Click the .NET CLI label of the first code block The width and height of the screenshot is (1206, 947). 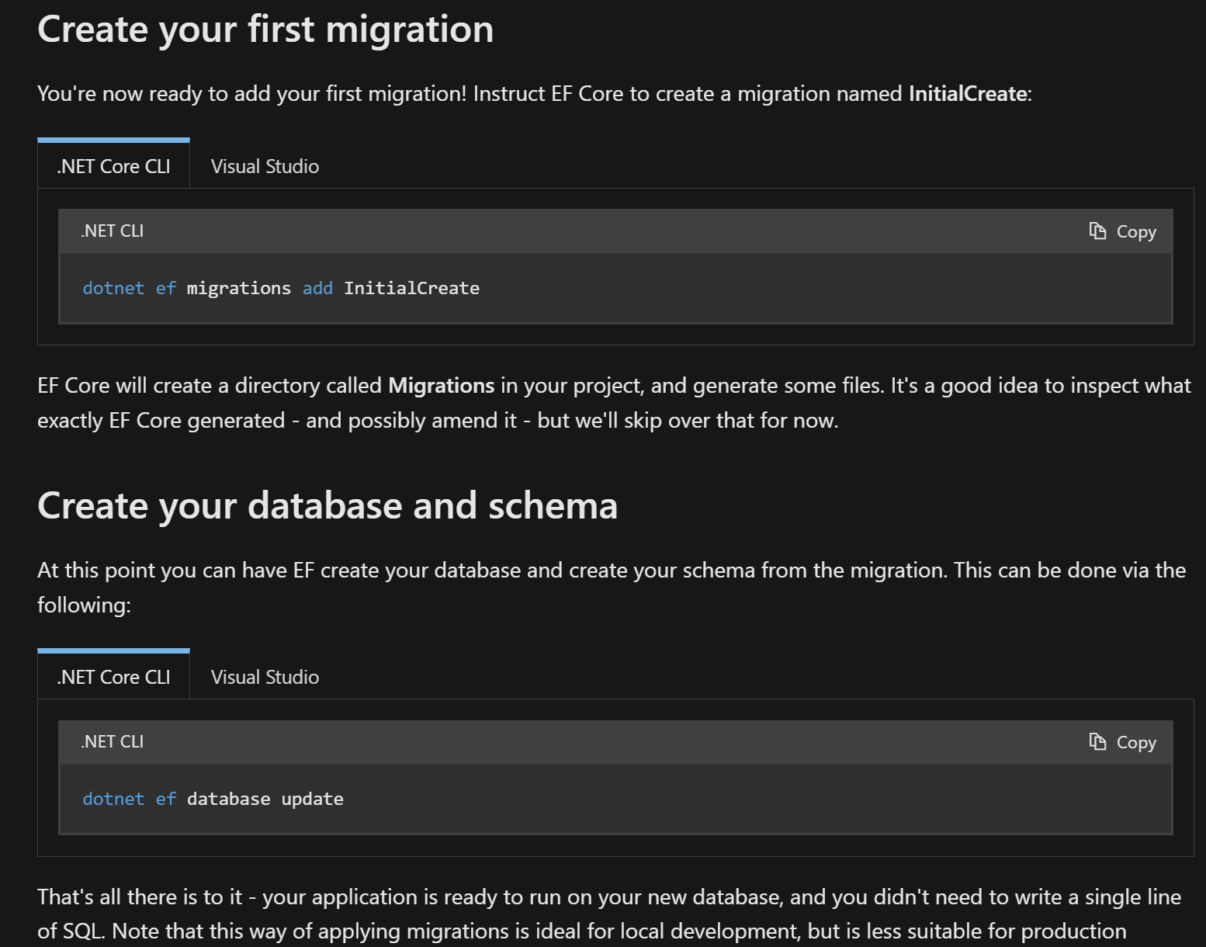pos(113,231)
